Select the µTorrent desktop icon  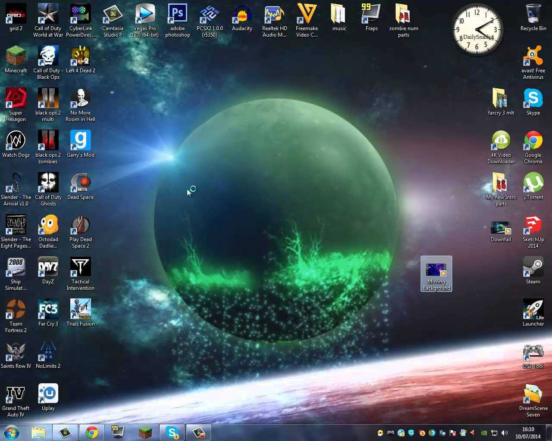coord(533,186)
